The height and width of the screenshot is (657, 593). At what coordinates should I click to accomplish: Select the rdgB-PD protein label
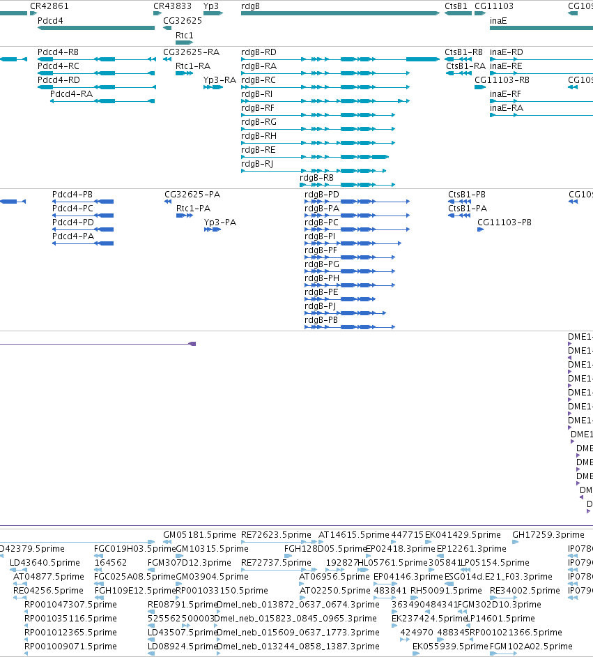click(322, 195)
